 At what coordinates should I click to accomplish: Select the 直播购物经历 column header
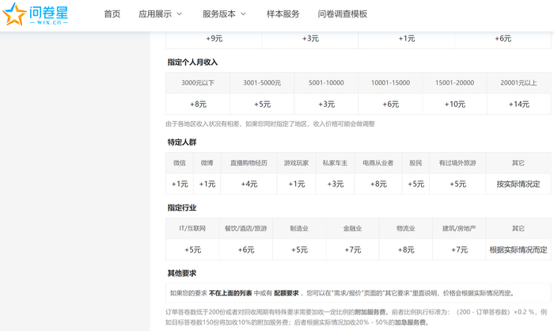[x=249, y=163]
